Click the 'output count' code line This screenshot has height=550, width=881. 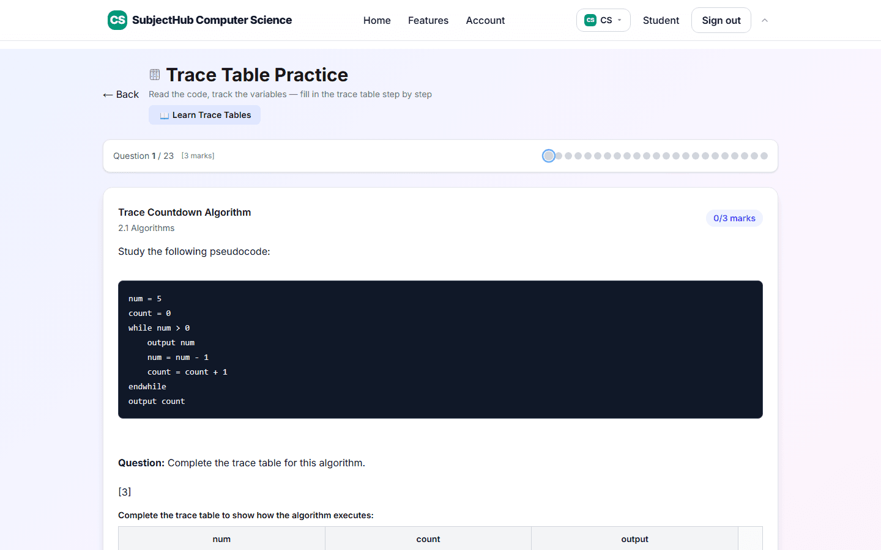pos(157,402)
